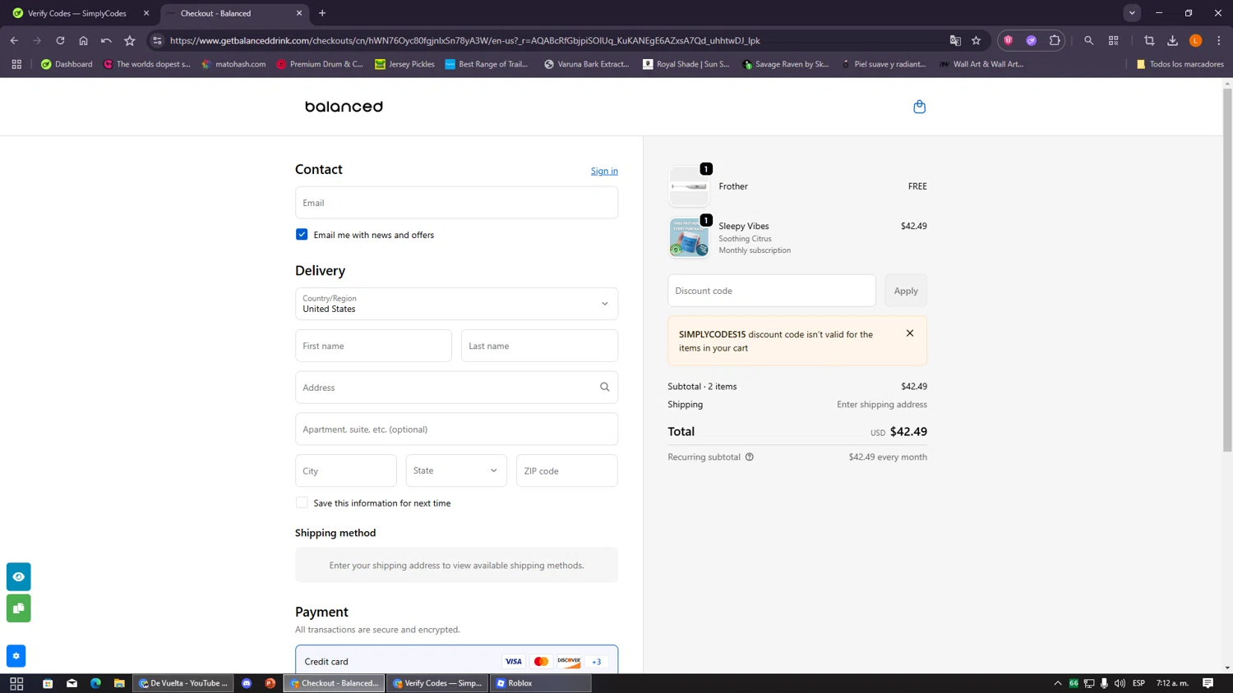Open the tab search dropdown arrow
Viewport: 1233px width, 693px height.
1132,13
